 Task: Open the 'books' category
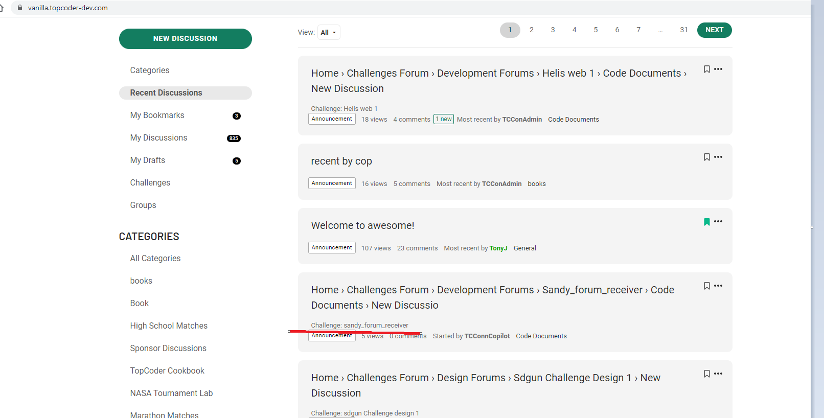[x=141, y=281]
